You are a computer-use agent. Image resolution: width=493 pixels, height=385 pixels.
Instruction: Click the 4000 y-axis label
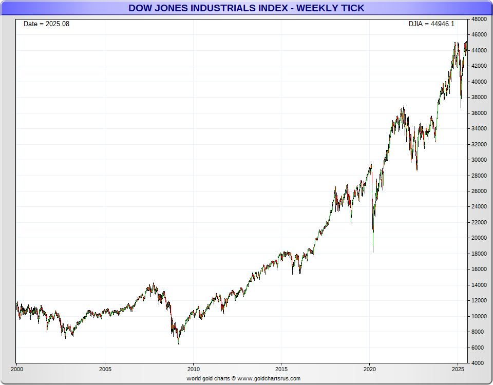point(478,363)
